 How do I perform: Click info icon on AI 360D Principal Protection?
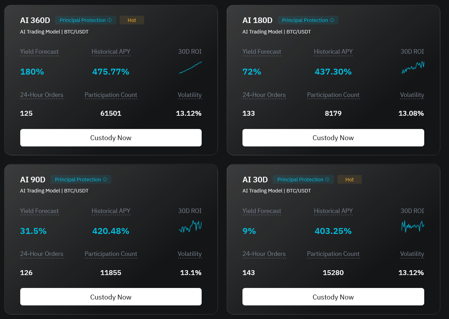[110, 20]
